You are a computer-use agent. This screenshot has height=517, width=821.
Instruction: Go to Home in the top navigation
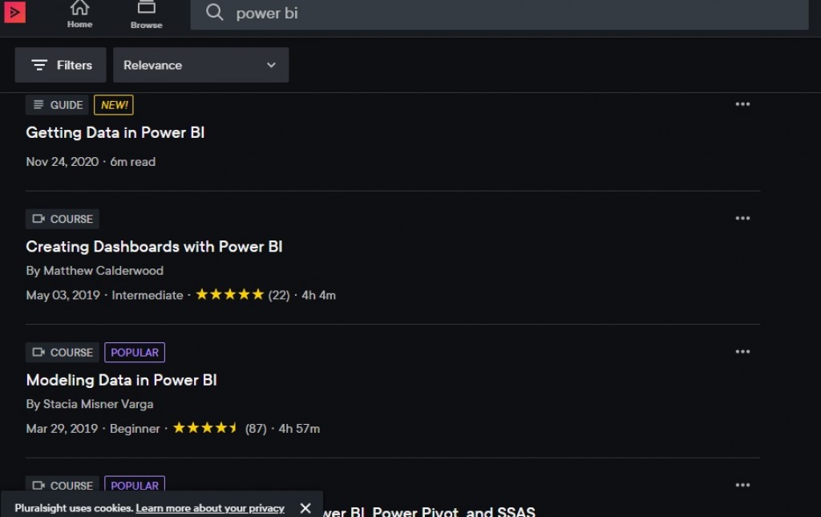pos(79,14)
